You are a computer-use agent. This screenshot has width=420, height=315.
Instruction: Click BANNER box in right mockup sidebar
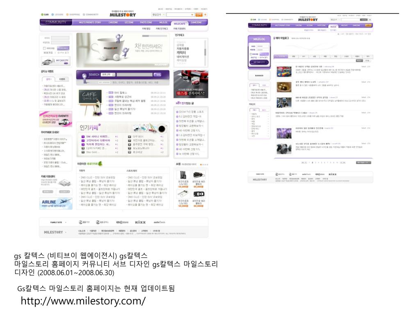coord(259,75)
